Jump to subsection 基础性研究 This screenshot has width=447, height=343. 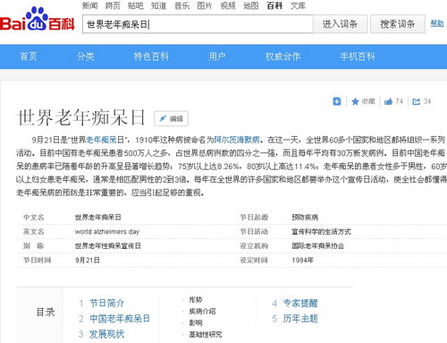(x=206, y=335)
